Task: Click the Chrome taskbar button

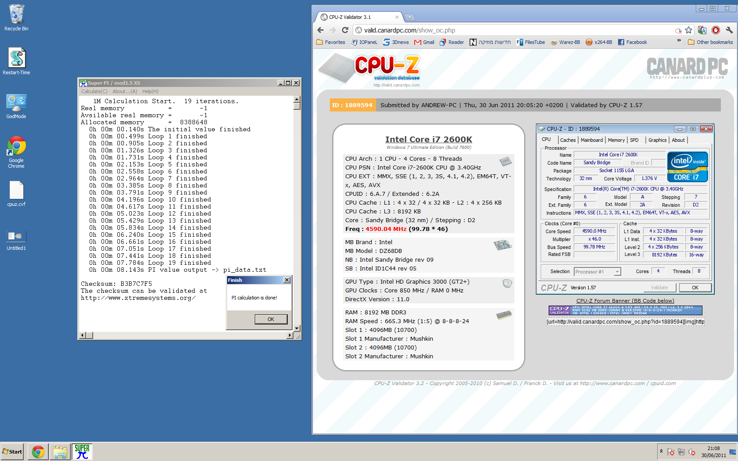Action: pos(38,452)
